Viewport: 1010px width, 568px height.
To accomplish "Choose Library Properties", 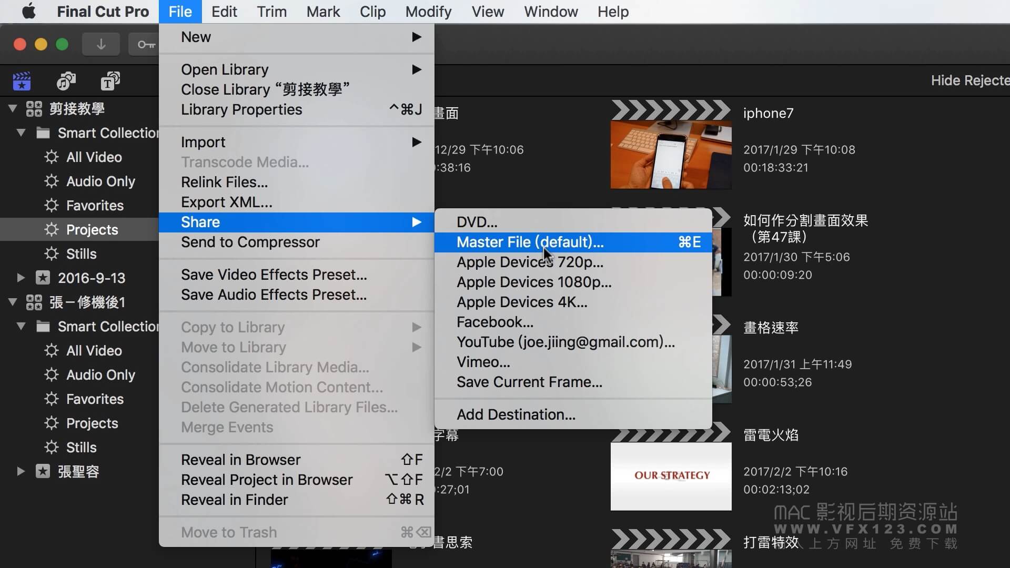I will [x=297, y=109].
